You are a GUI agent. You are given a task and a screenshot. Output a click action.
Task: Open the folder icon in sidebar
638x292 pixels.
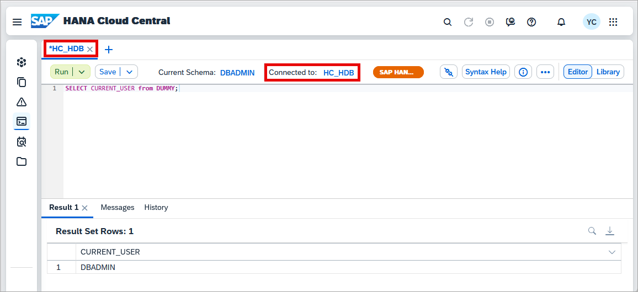click(x=21, y=161)
